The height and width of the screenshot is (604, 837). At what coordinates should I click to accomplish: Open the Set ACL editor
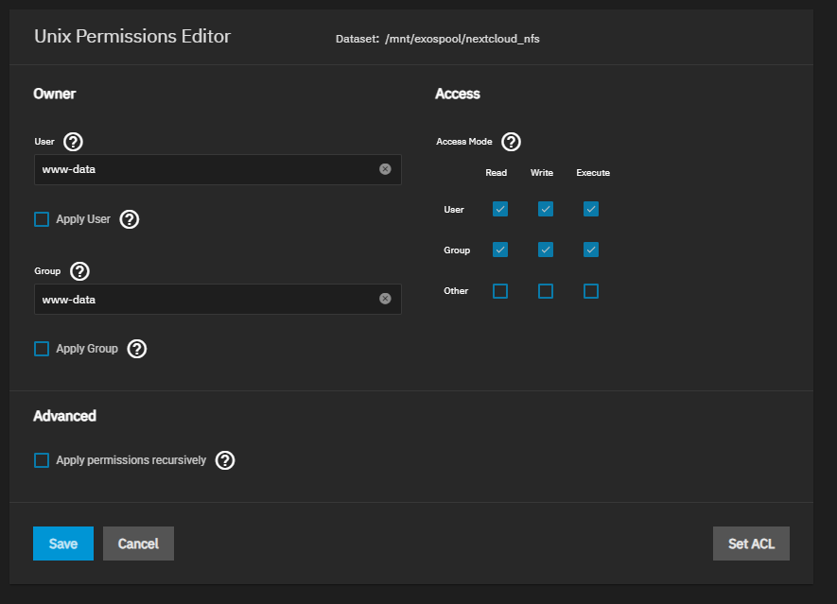751,544
